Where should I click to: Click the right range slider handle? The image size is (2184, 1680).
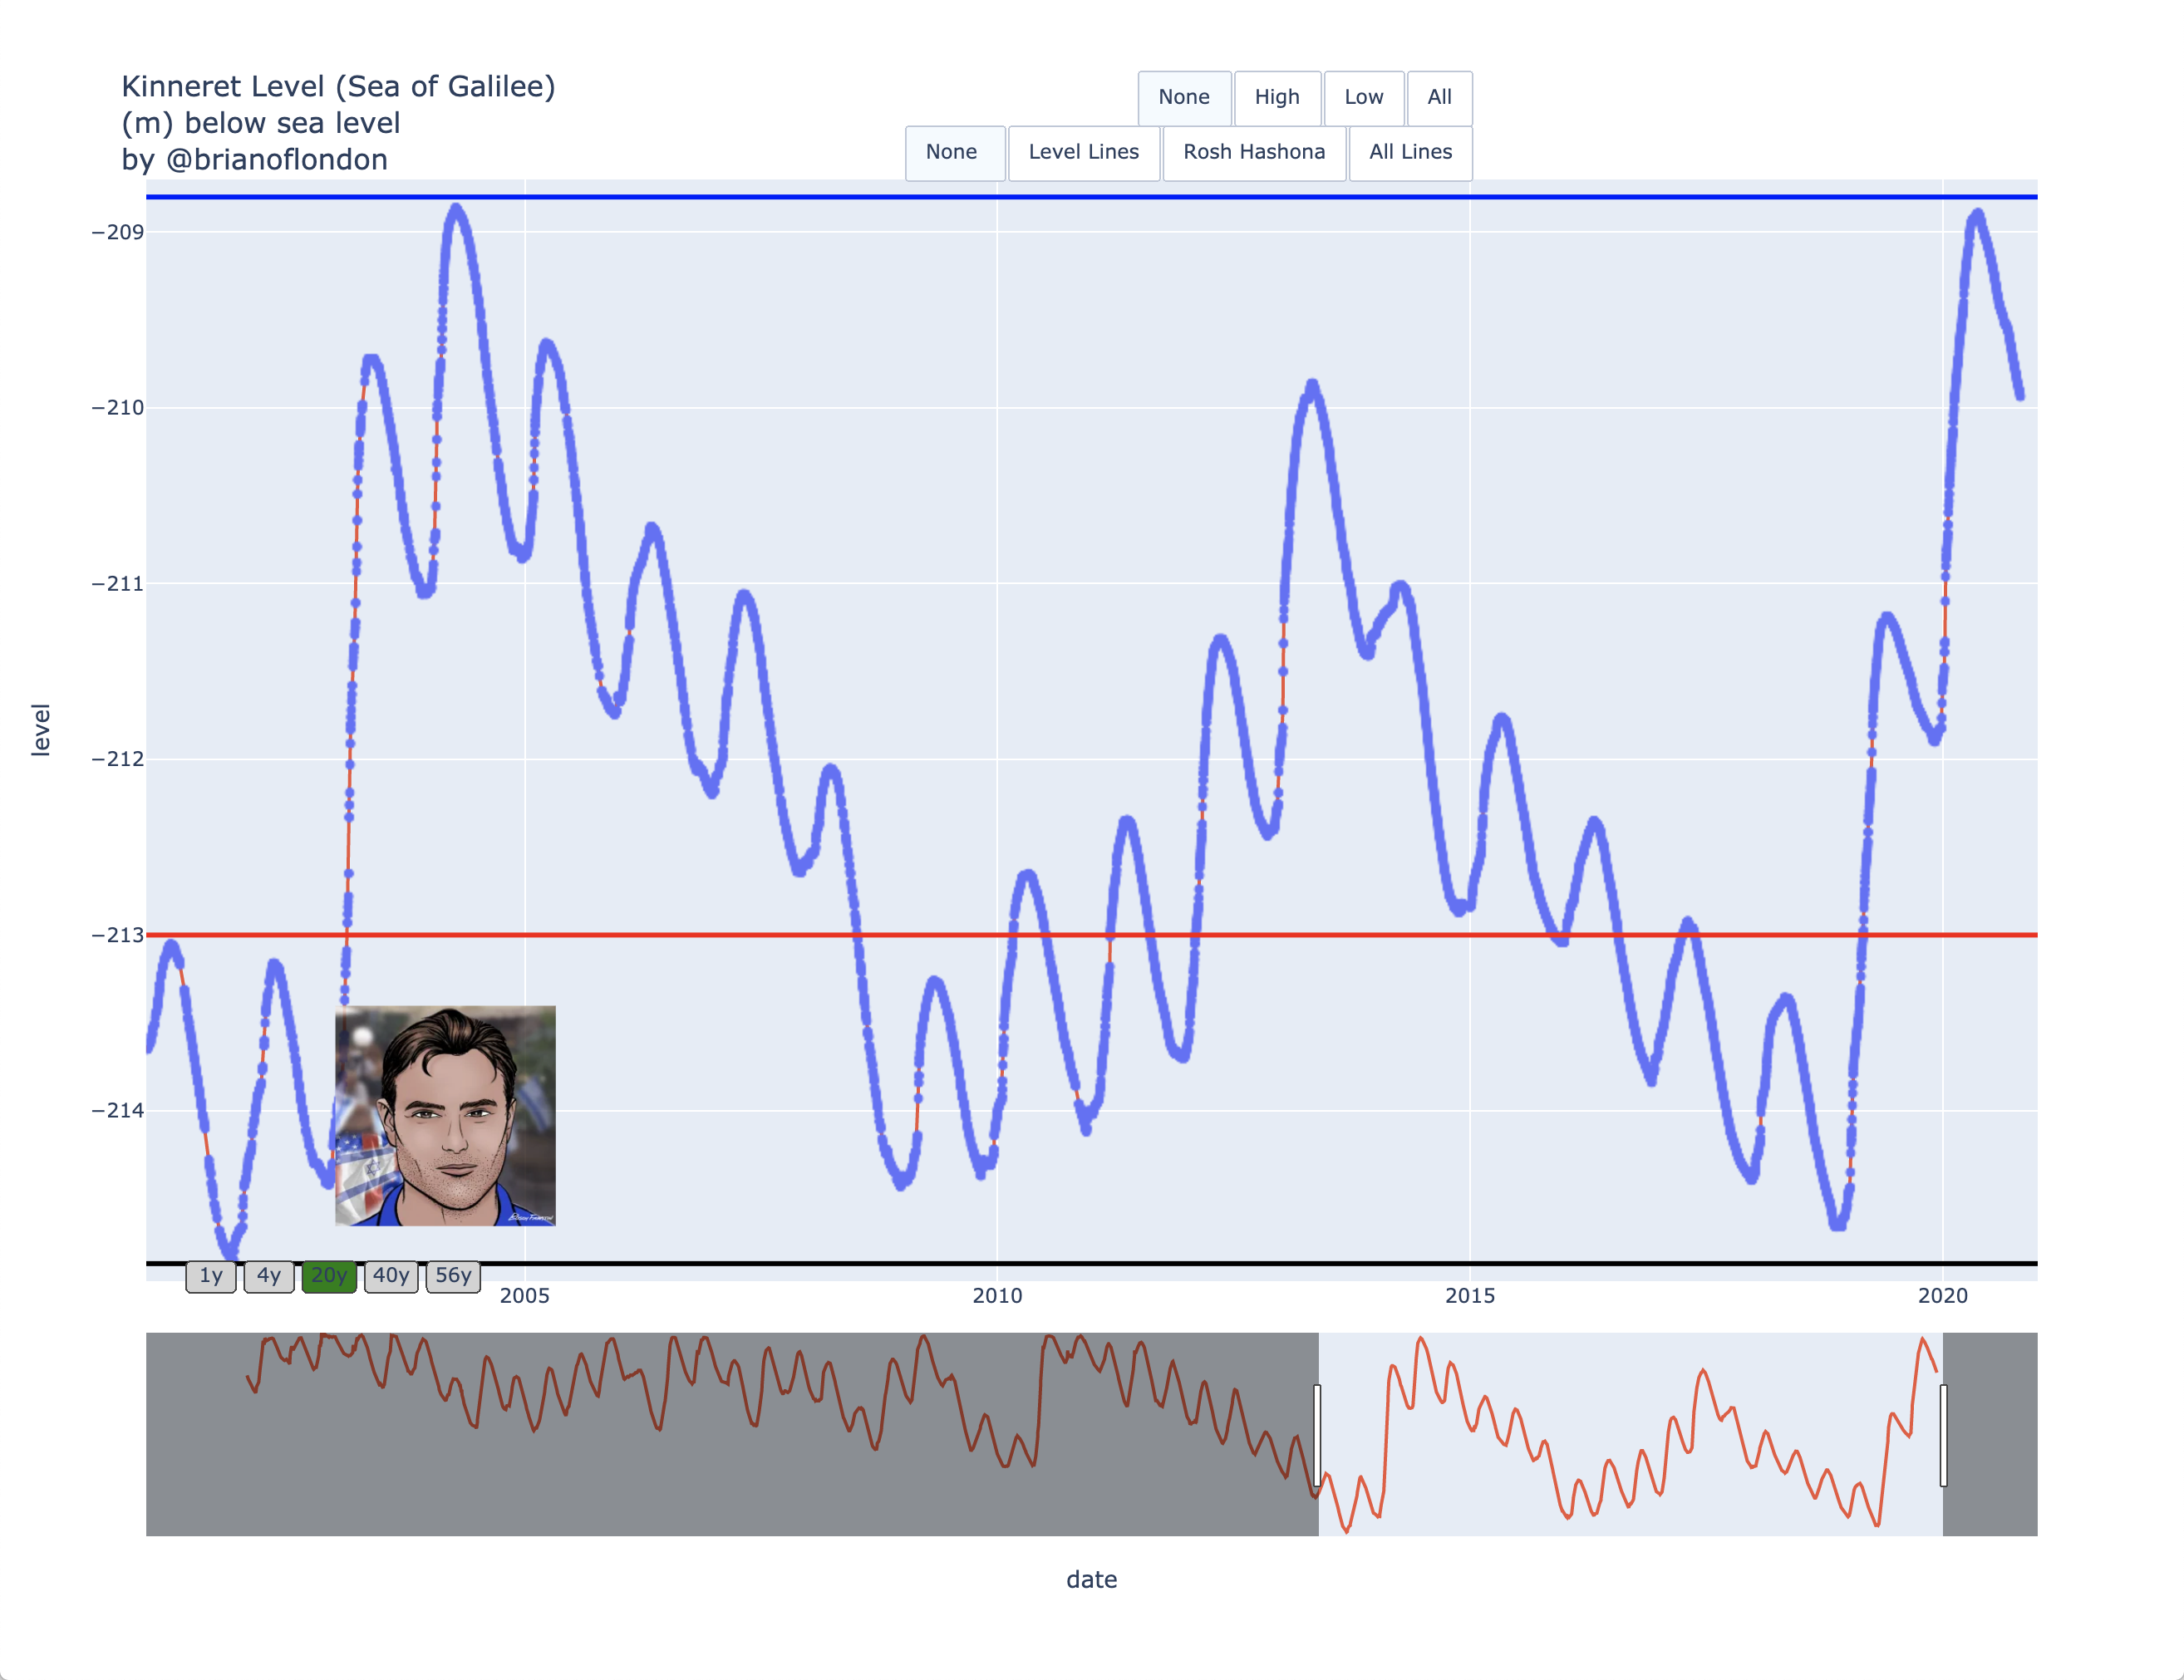(x=1943, y=1435)
